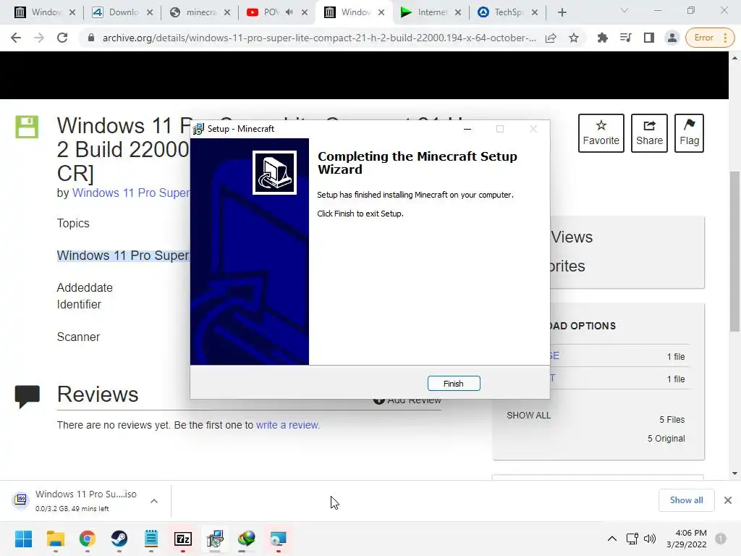This screenshot has width=741, height=556.
Task: Open the Setup installer taskbar icon
Action: (214, 539)
